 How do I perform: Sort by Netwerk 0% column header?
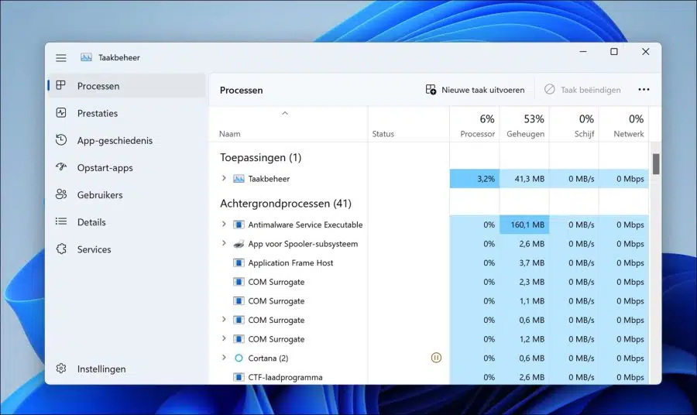tap(623, 125)
